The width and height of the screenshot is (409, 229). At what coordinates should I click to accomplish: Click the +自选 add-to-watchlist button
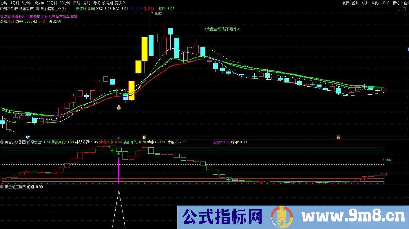coord(405,3)
